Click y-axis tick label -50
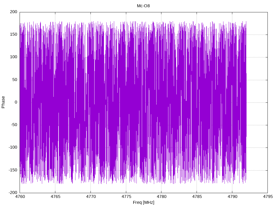 click(14, 125)
